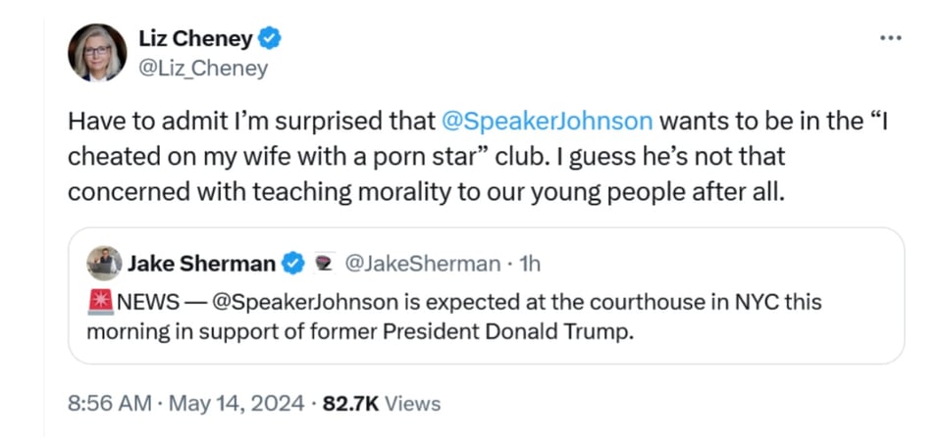Click the @Liz_Cheney handle
The image size is (942, 444).
[x=203, y=69]
